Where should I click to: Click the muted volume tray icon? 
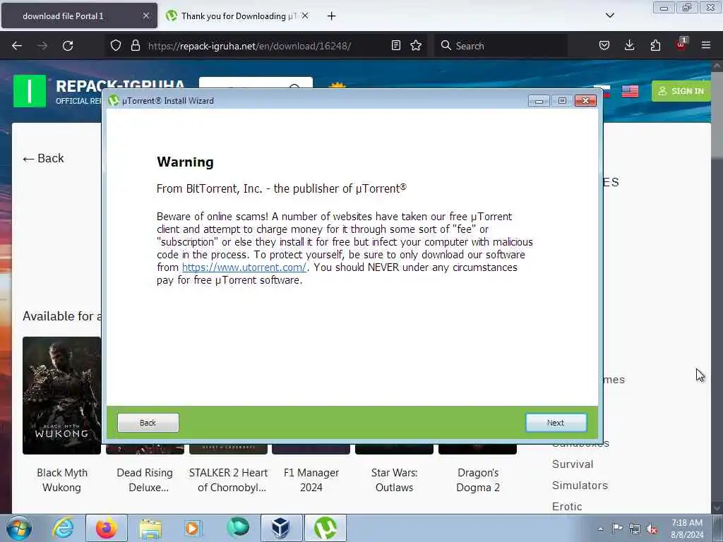[x=652, y=529]
